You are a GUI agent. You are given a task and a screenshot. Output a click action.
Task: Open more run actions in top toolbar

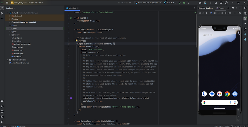tap(188, 3)
